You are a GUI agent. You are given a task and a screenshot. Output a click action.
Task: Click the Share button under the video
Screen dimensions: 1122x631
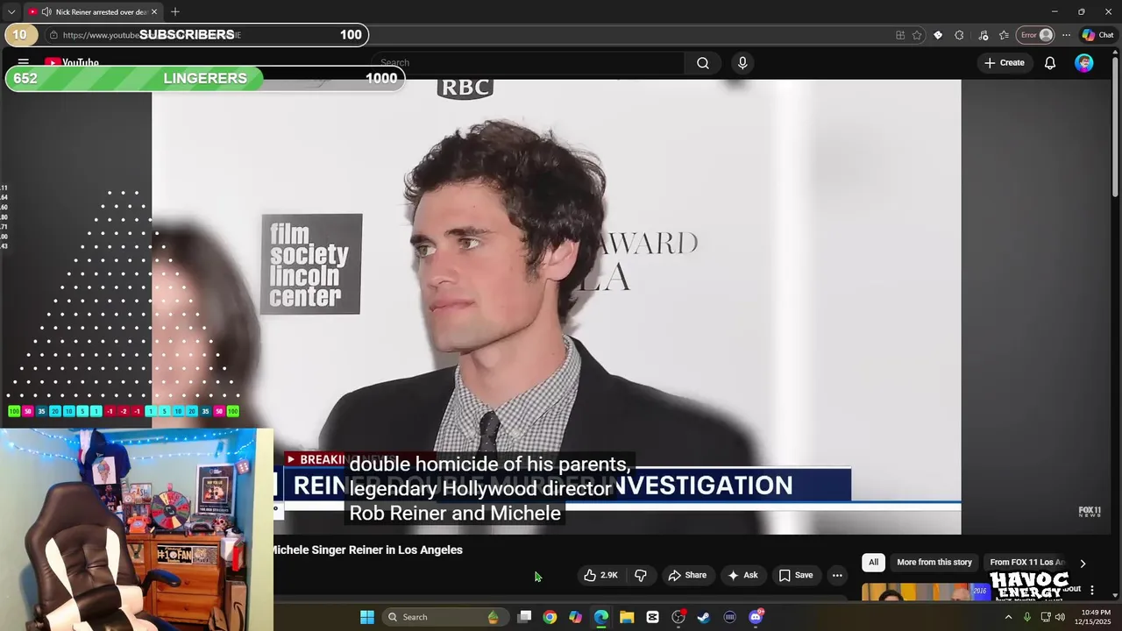(687, 575)
